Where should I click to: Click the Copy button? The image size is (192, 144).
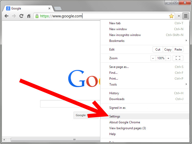click(168, 50)
